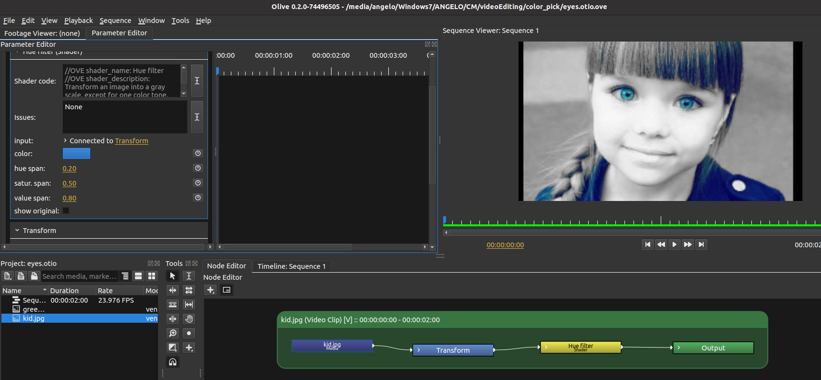Open the View menu
Viewport: 821px width, 380px height.
point(50,21)
